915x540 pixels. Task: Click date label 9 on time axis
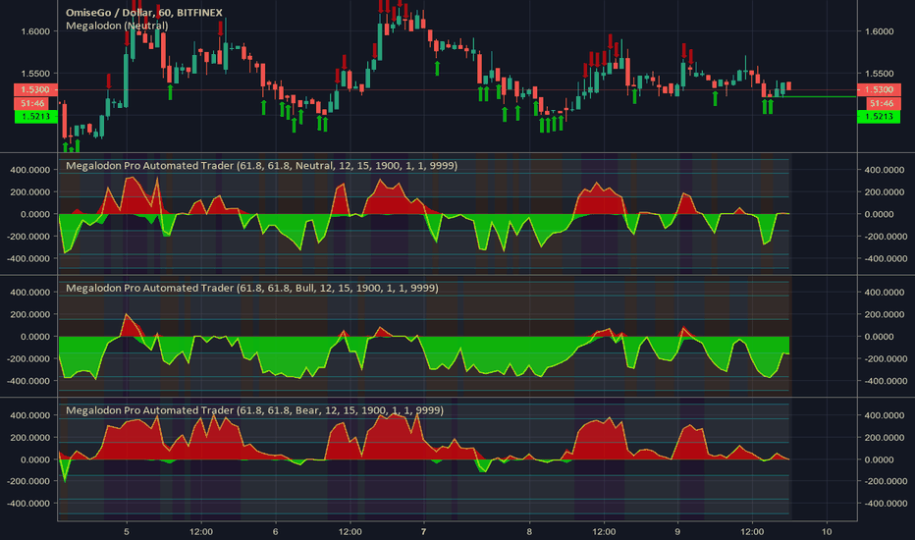(x=677, y=532)
